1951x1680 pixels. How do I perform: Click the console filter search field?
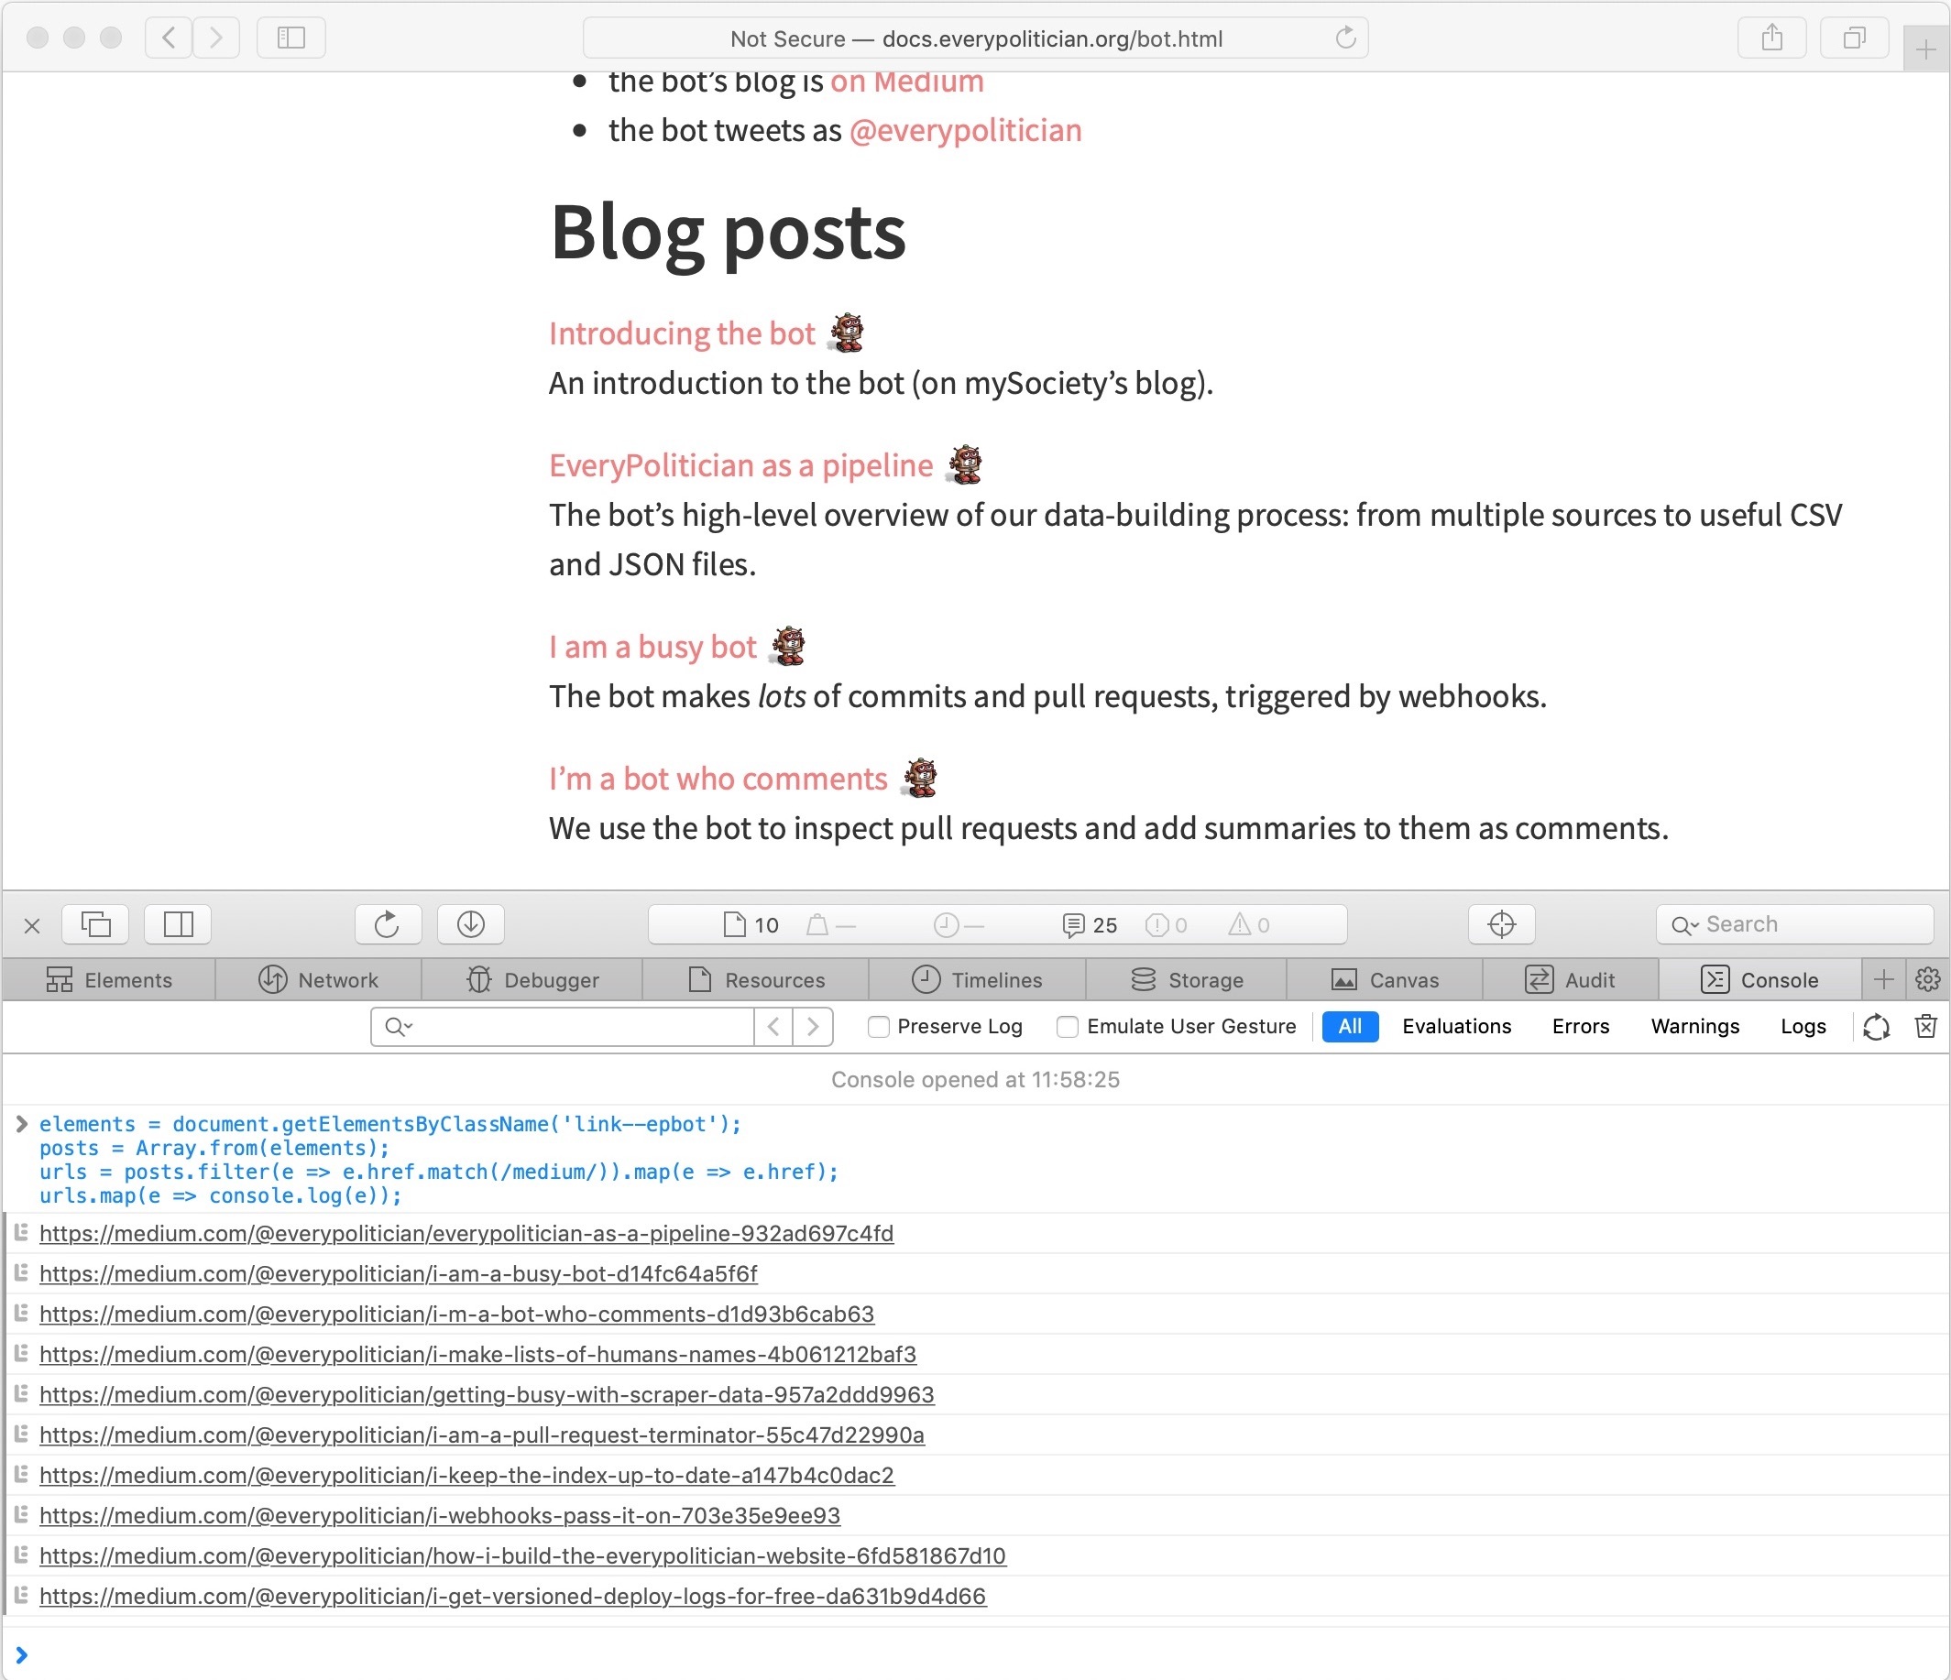click(x=562, y=1026)
